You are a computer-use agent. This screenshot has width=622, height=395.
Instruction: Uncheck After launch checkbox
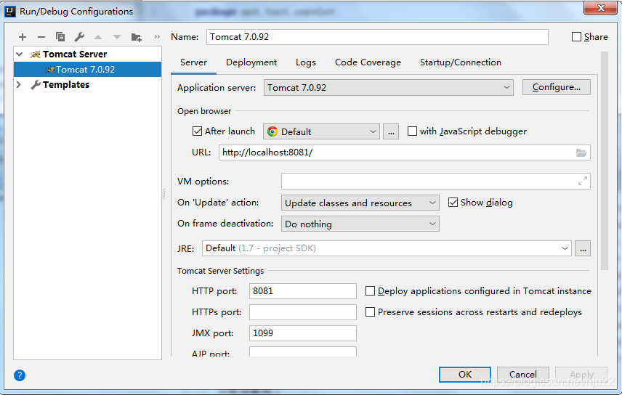coord(197,131)
